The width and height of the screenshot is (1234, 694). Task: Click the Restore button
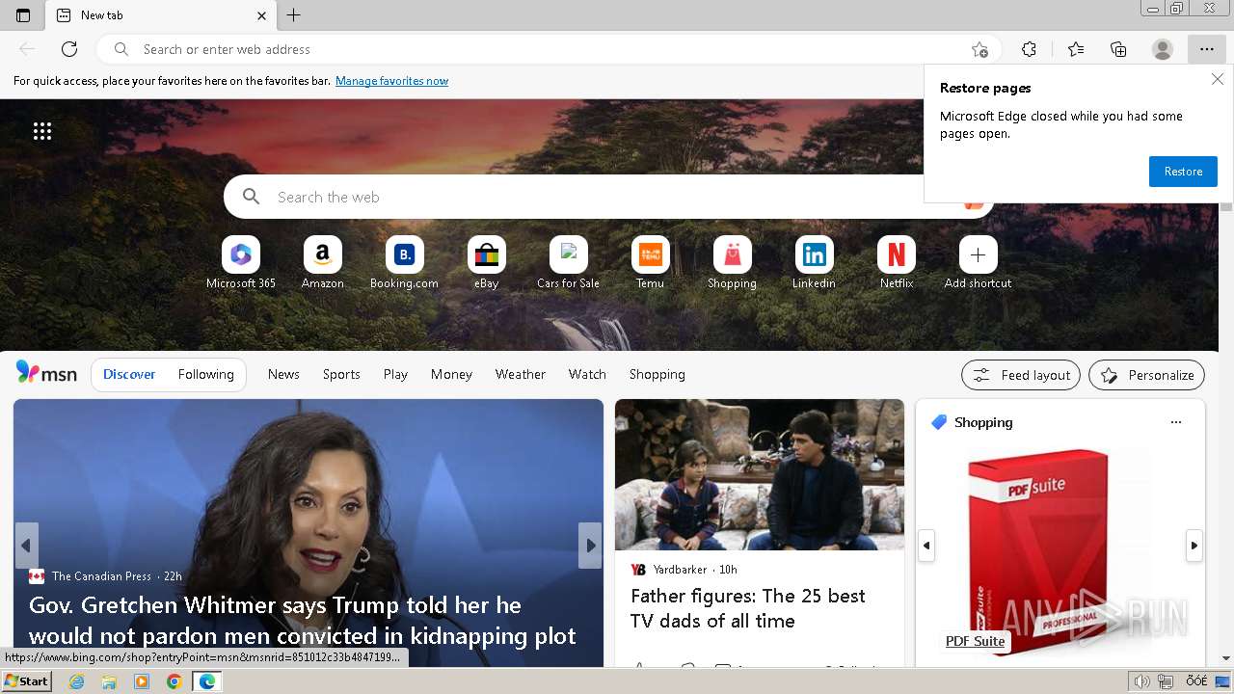coord(1183,172)
